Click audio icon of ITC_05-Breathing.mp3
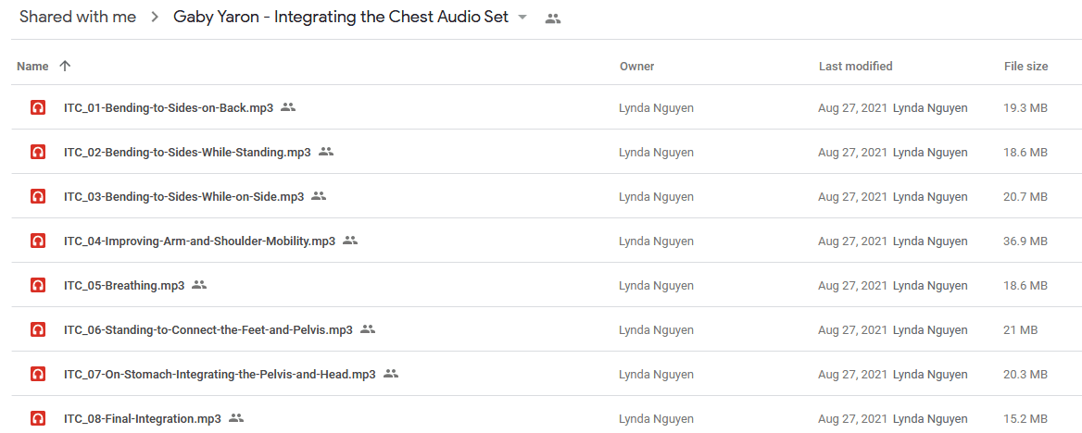1082x433 pixels. [x=38, y=286]
